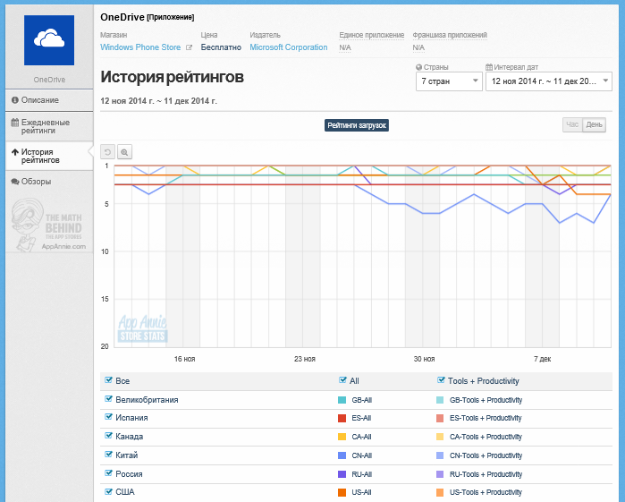Click the OneDrive cloud app icon
625x502 pixels.
point(49,40)
